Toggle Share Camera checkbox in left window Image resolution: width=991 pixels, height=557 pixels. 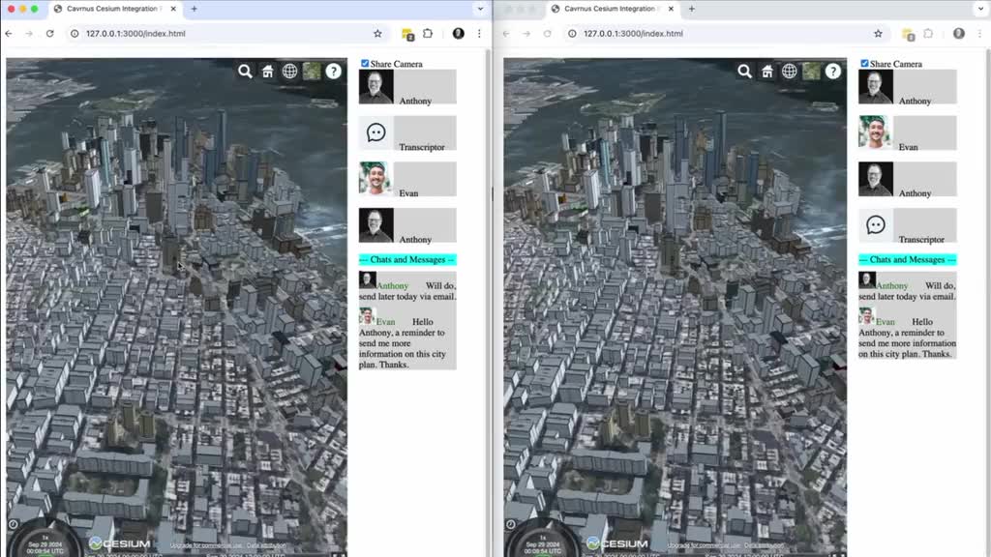coord(365,63)
